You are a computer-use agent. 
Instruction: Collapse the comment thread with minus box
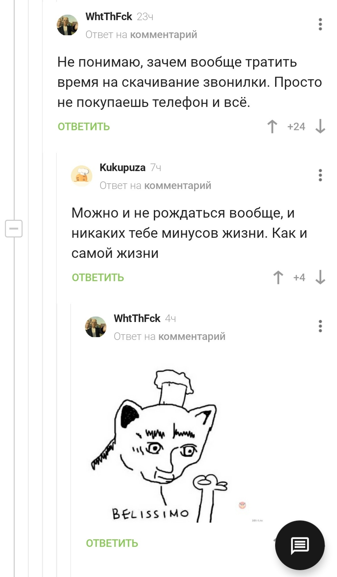tap(14, 228)
